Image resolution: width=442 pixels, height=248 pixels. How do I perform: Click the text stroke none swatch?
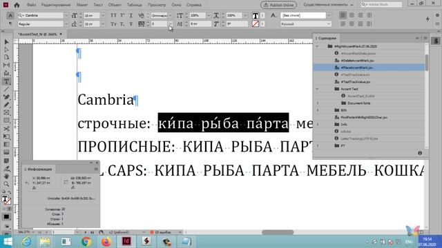pos(255,24)
